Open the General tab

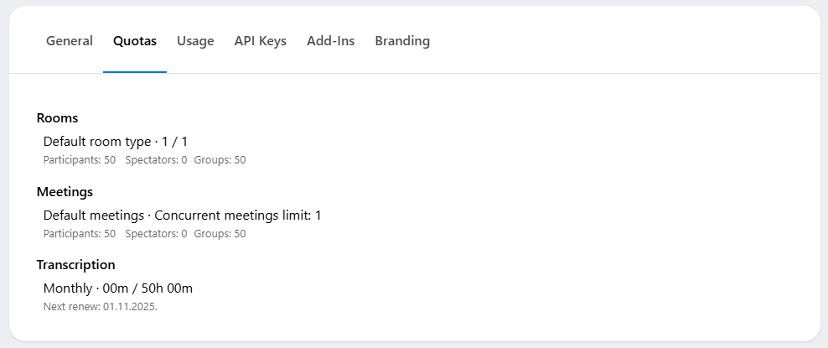click(x=70, y=41)
